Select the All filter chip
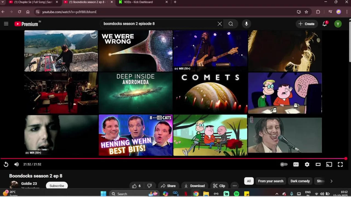Screen dimensions: 351x197 click(x=249, y=181)
